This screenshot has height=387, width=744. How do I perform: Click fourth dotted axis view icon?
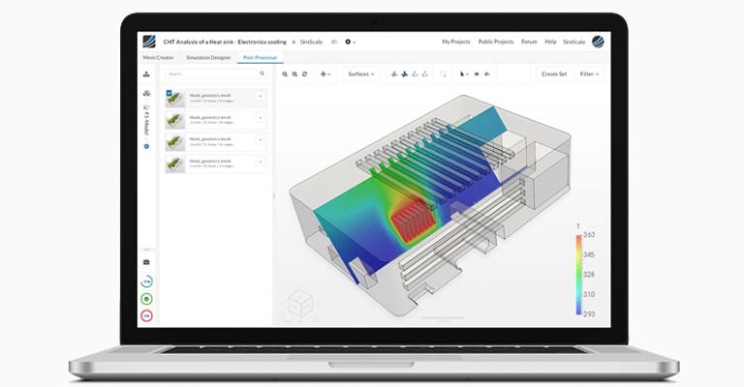[x=425, y=74]
